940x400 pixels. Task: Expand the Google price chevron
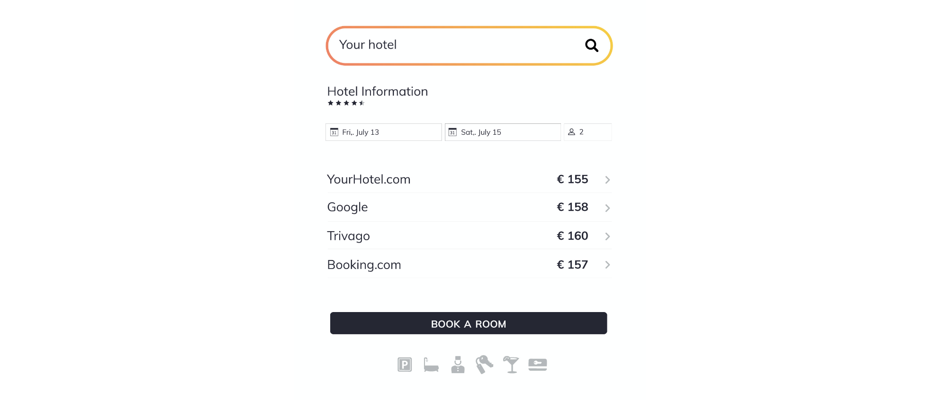tap(607, 208)
